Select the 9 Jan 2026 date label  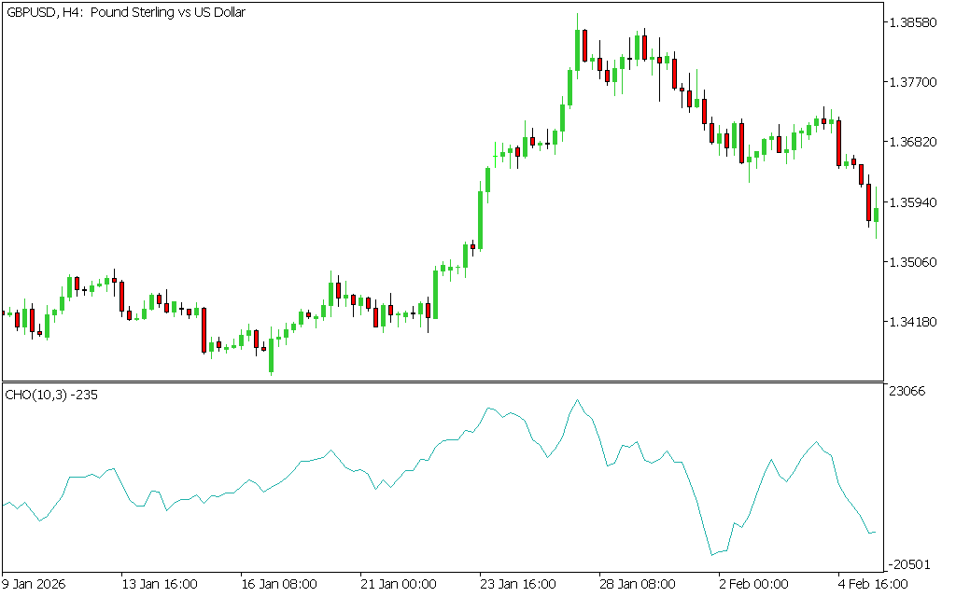35,584
